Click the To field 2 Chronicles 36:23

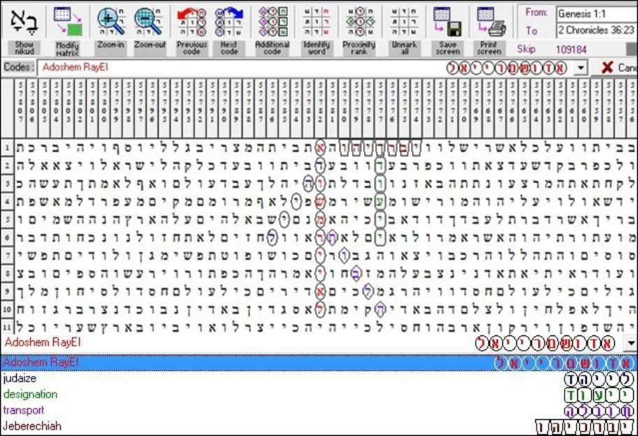point(597,30)
